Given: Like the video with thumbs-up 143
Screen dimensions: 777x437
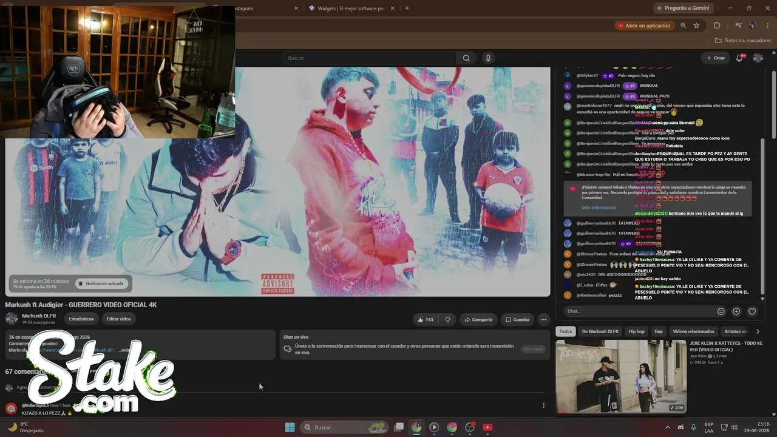Looking at the screenshot, I should (426, 319).
